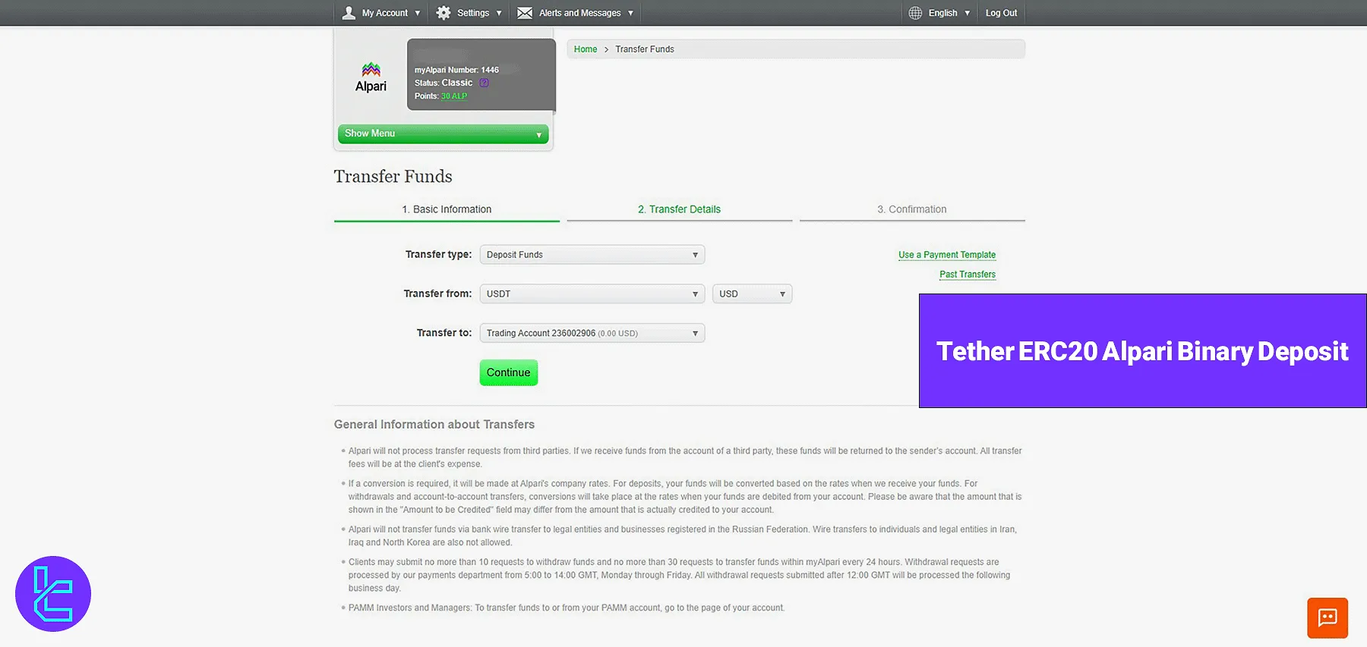Image resolution: width=1367 pixels, height=647 pixels.
Task: Open the English language dropdown
Action: (939, 13)
